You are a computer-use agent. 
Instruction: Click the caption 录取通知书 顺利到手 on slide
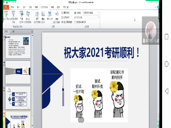pyautogui.click(x=117, y=75)
